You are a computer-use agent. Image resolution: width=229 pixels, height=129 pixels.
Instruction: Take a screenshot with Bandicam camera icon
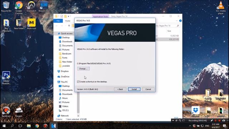point(224,120)
